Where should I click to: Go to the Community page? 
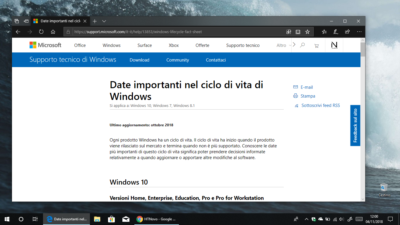coord(178,60)
